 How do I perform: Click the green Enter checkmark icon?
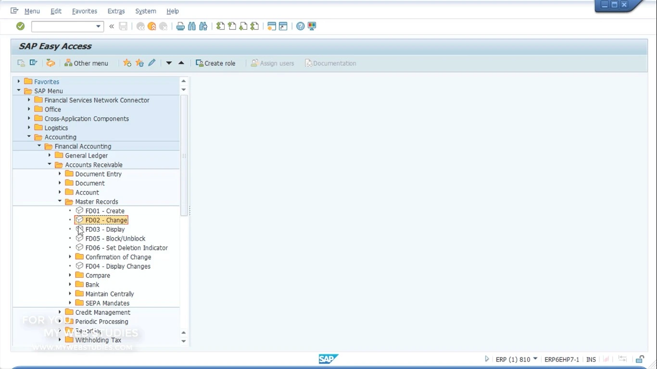click(20, 26)
